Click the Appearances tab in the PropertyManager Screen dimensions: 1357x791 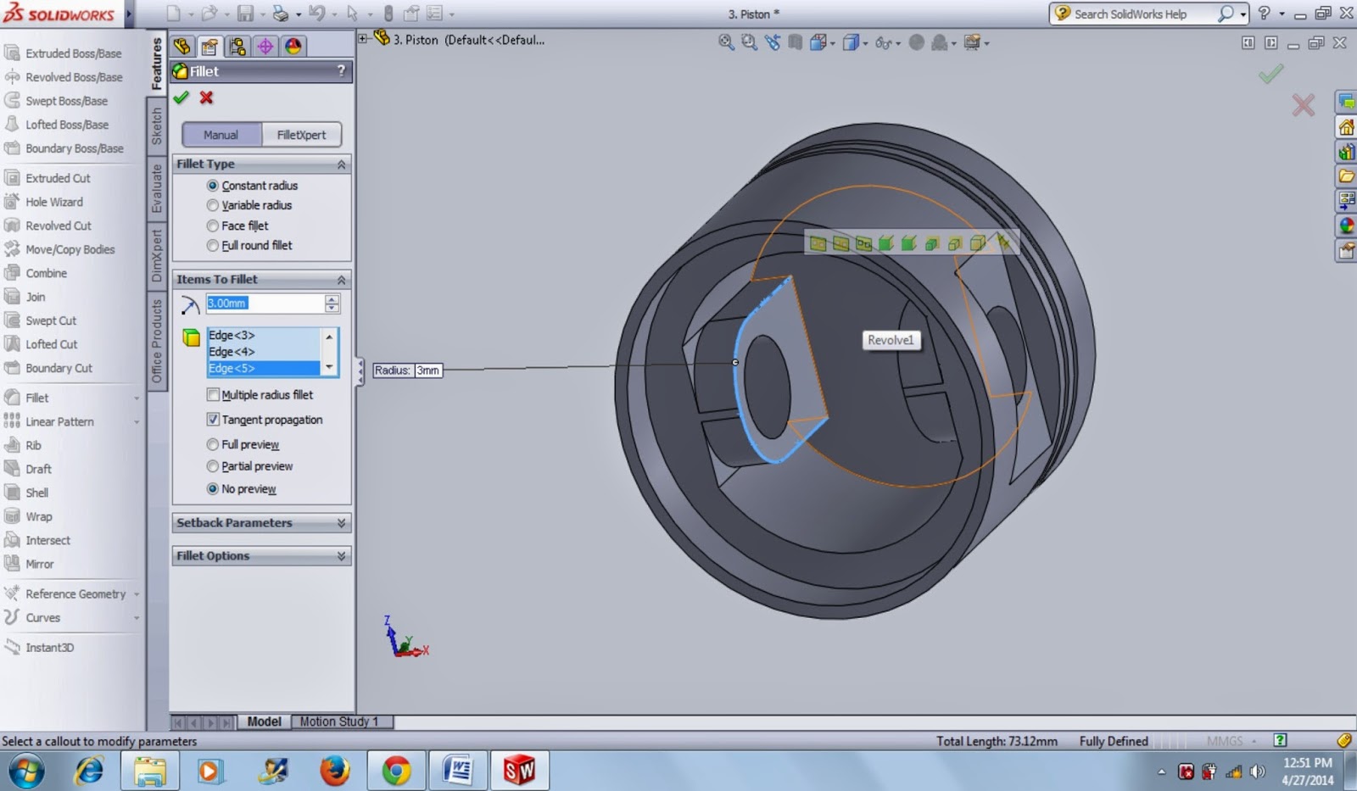point(293,47)
